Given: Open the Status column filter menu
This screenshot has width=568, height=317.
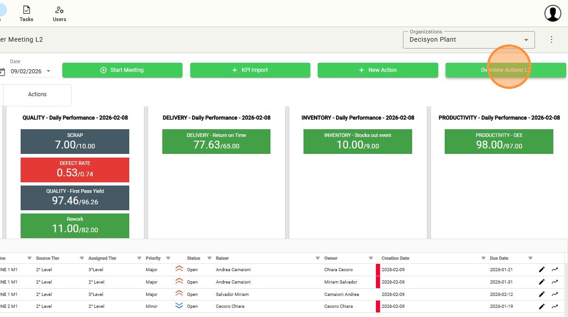Looking at the screenshot, I should click(x=210, y=258).
